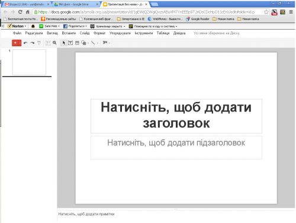Image resolution: width=296 pixels, height=223 pixels.
Task: Select the arrow pointer tool
Action: click(x=64, y=43)
